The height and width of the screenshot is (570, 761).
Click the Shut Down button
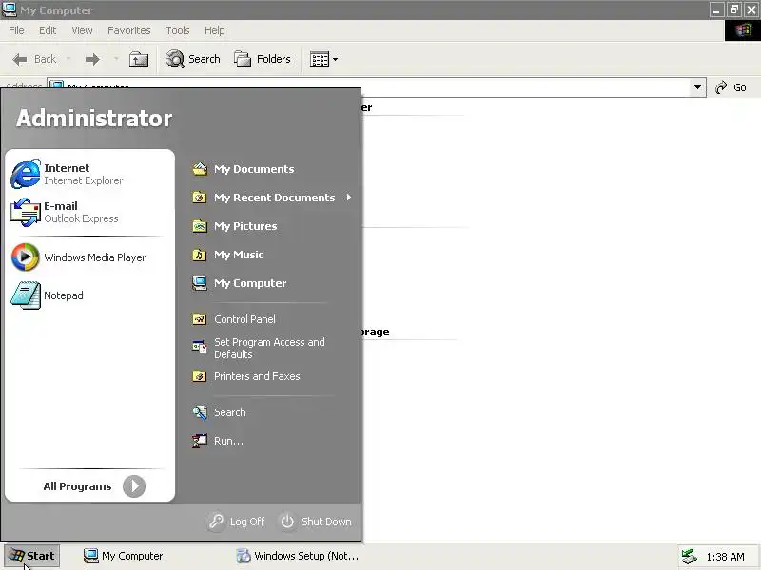(316, 522)
